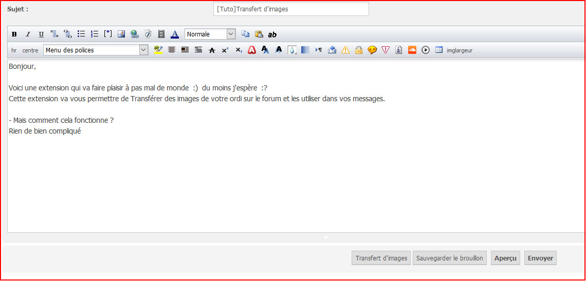Insert a URL link with the globe icon
The image size is (586, 281).
click(x=135, y=34)
